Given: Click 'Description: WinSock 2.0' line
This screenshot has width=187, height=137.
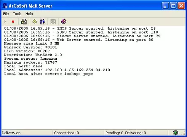Looking at the screenshot, I should 33,55.
